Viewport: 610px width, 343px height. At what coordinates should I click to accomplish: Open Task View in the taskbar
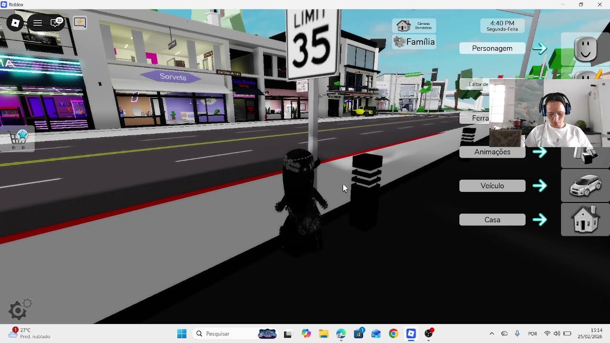tap(287, 334)
